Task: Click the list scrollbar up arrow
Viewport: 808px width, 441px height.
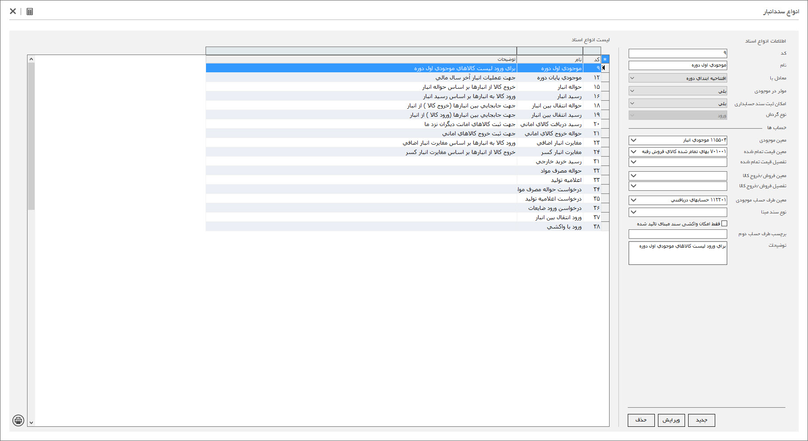Action: [x=31, y=59]
